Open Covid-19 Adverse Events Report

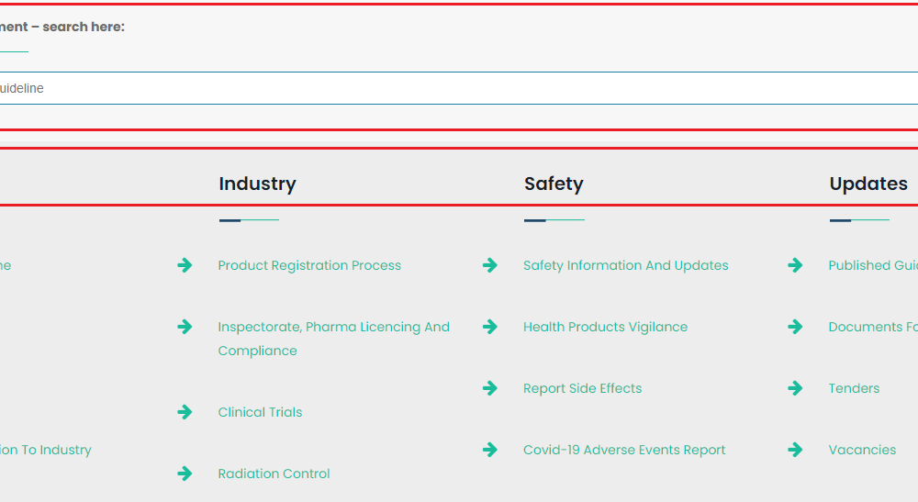(624, 450)
